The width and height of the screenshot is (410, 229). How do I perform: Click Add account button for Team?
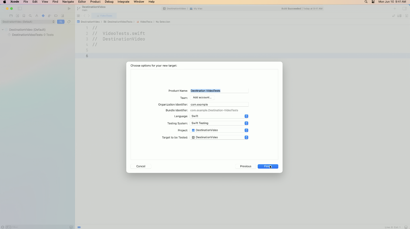point(202,97)
